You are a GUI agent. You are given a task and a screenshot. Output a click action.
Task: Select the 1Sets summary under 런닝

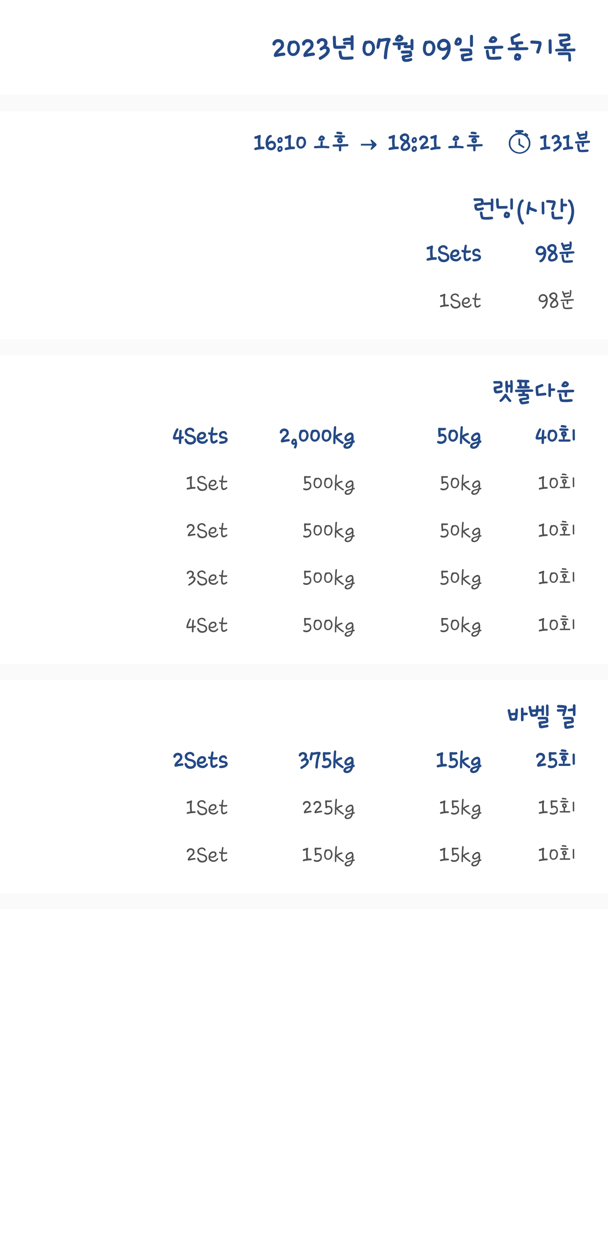tap(453, 253)
